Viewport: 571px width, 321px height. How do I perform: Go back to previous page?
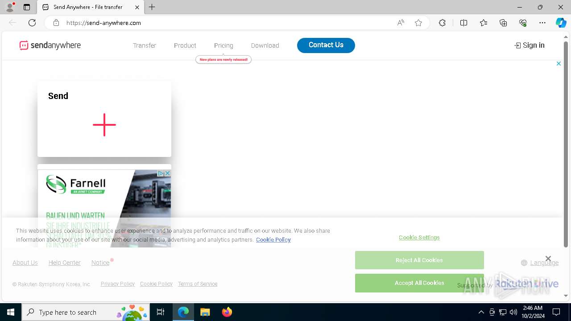12,23
